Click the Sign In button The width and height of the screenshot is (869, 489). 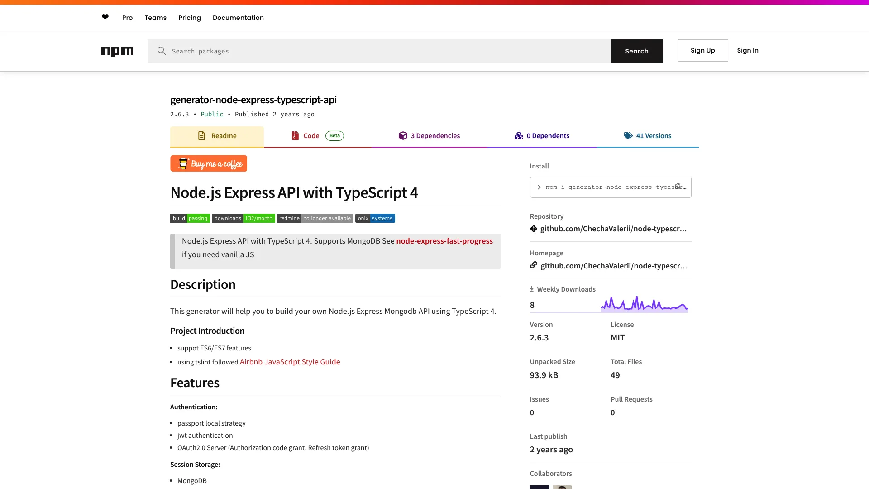click(748, 50)
